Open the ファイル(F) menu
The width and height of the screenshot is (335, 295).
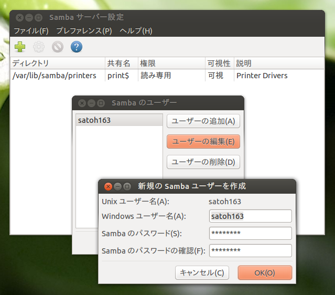31,31
